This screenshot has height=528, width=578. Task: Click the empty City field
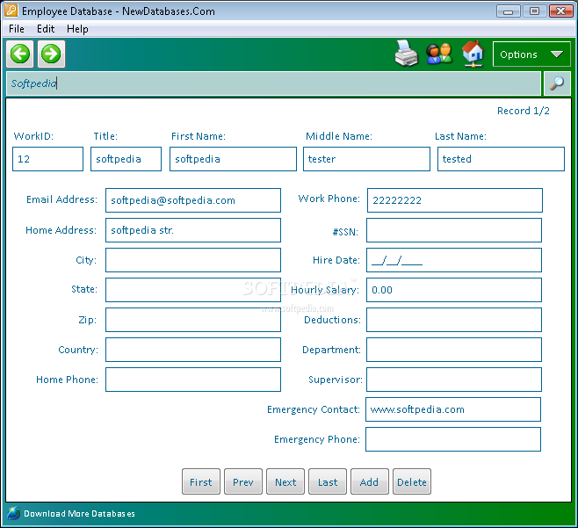193,260
